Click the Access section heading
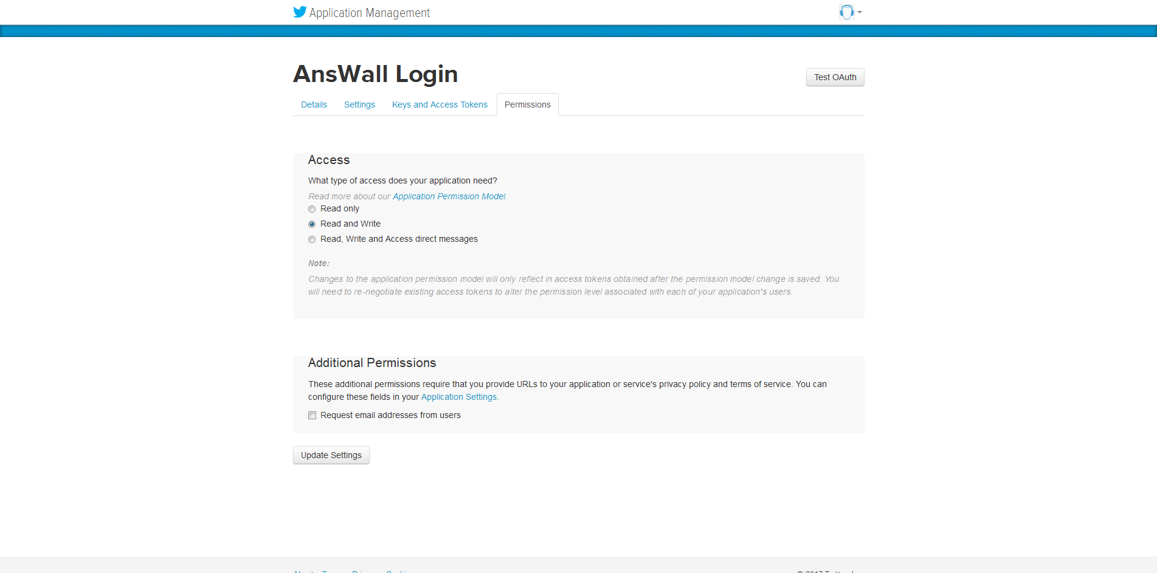 click(x=329, y=160)
